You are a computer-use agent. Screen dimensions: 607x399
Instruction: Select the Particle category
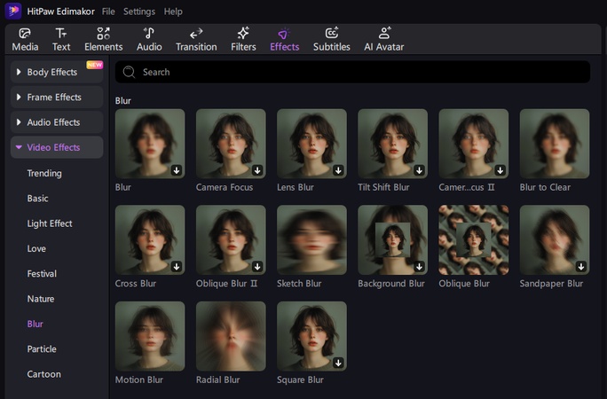[x=42, y=349]
